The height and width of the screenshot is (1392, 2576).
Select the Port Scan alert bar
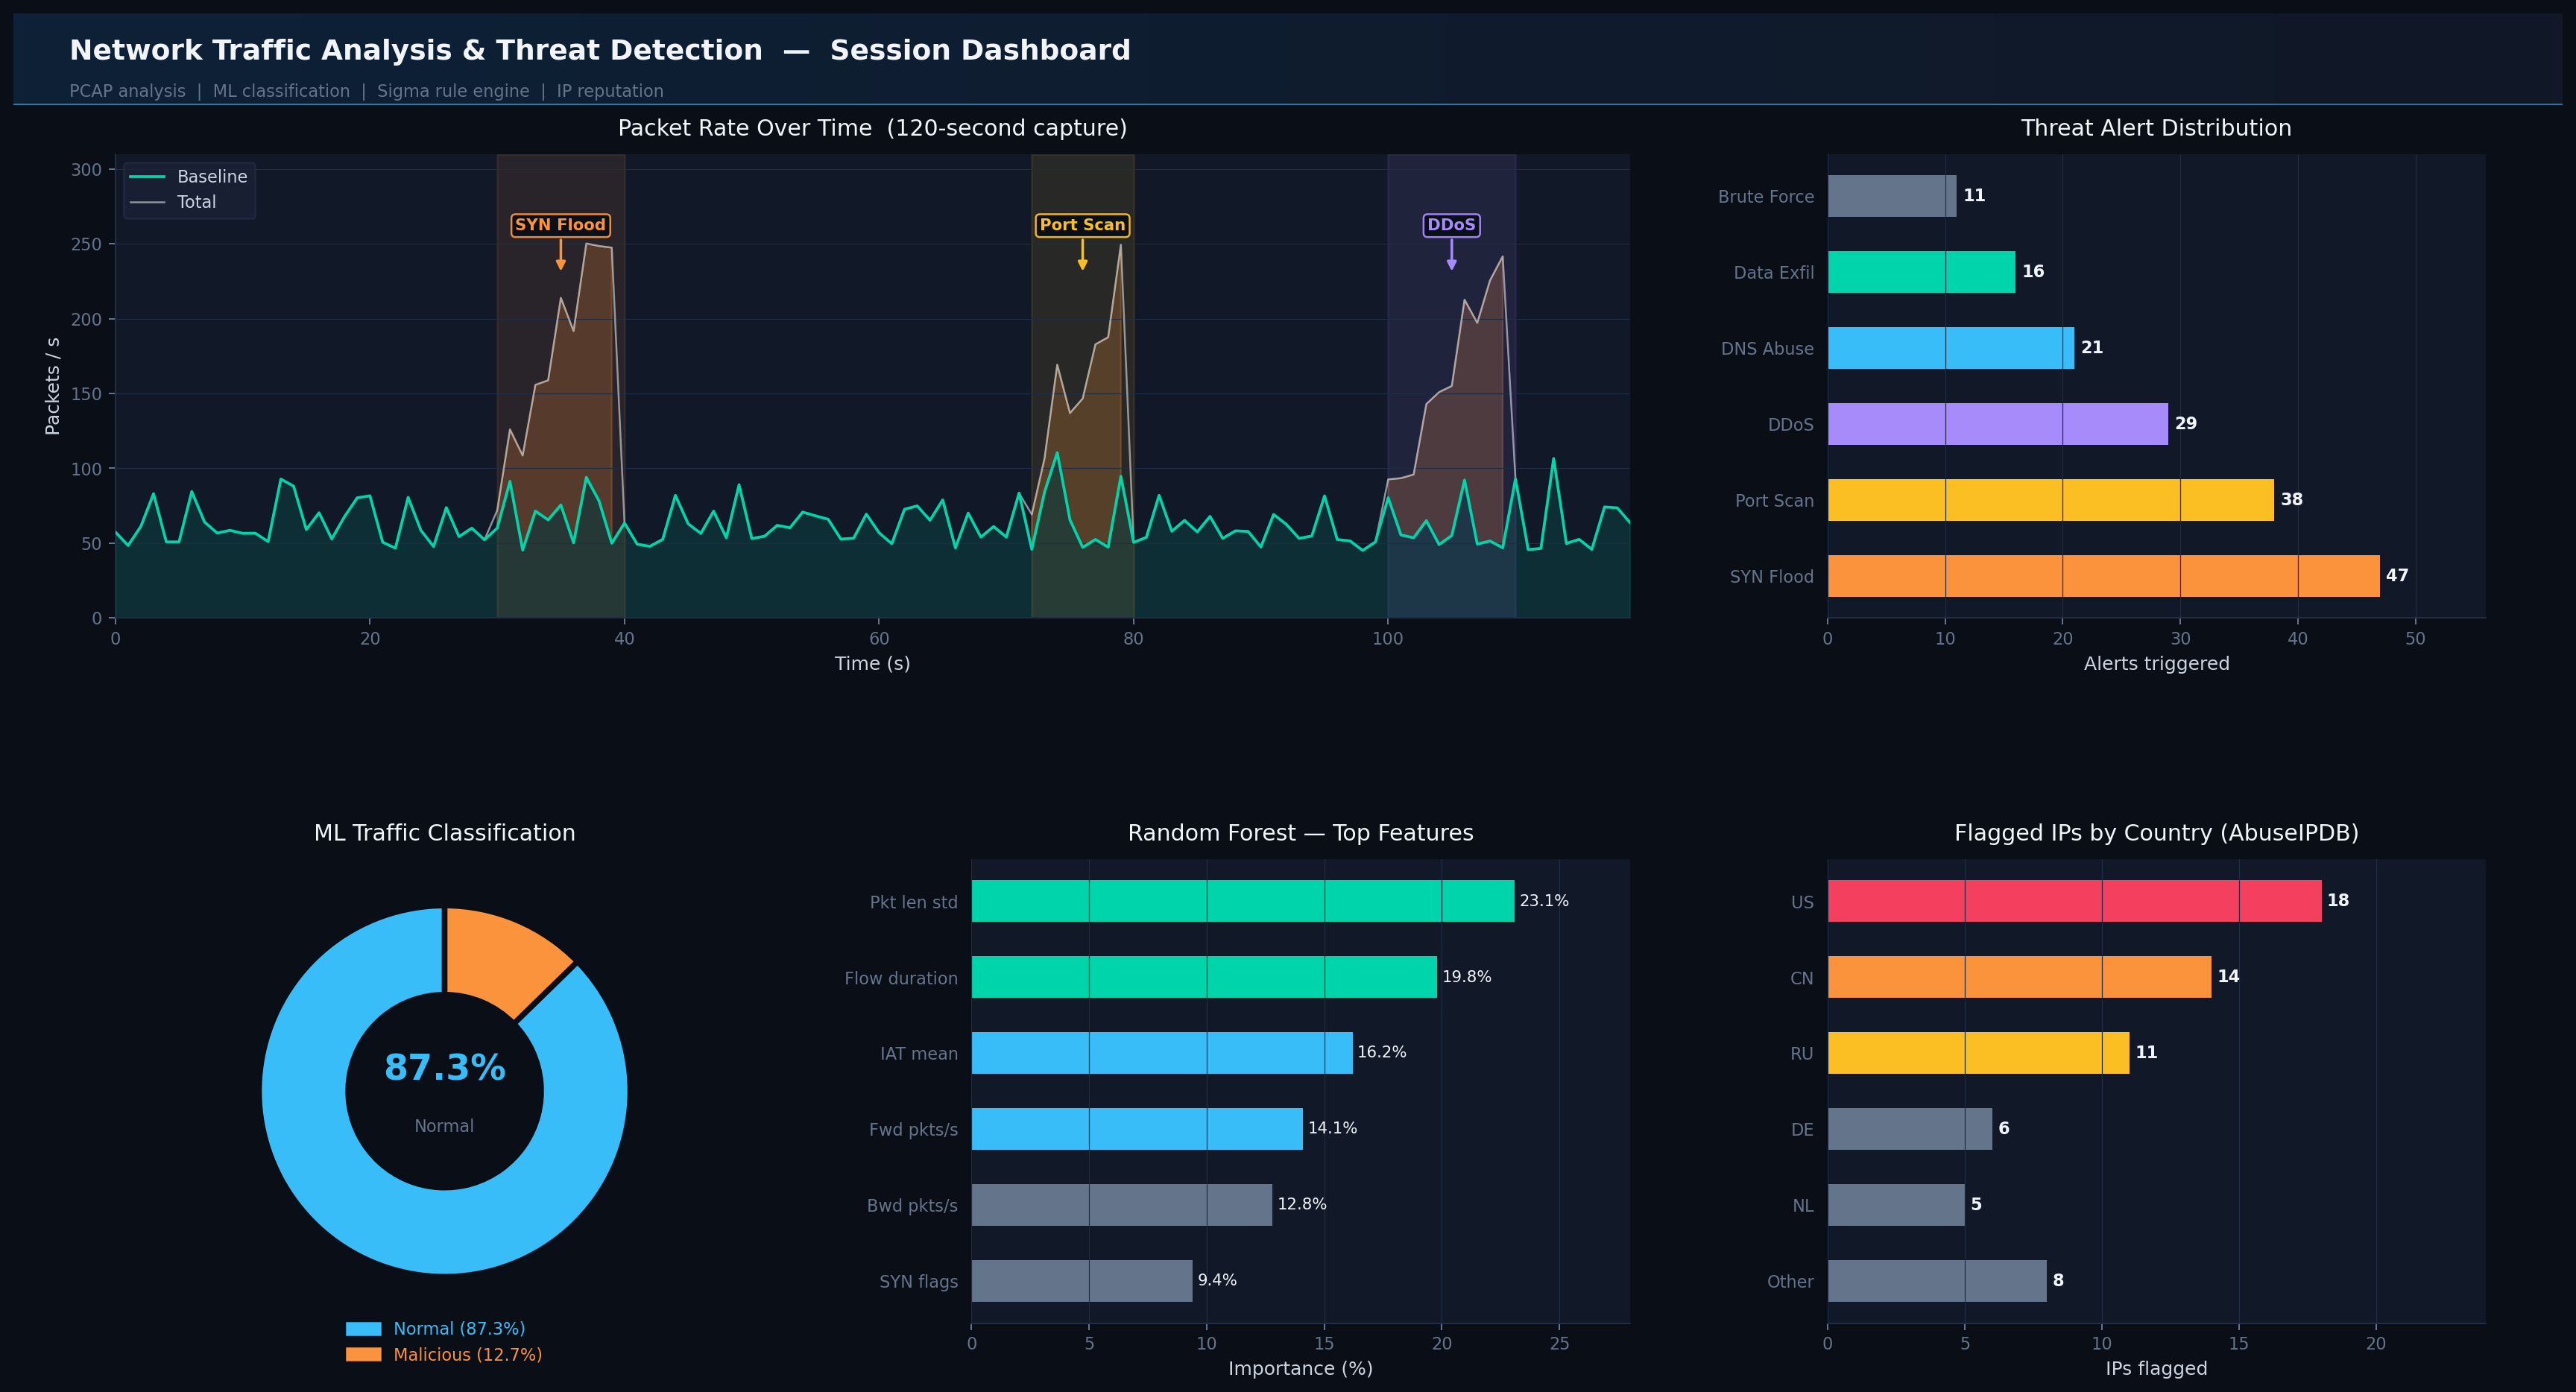coord(2050,500)
